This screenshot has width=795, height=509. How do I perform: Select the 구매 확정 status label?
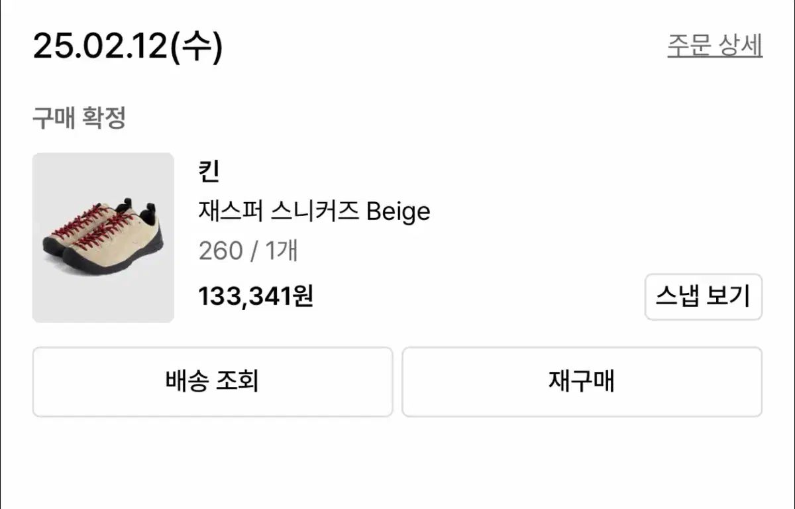pyautogui.click(x=79, y=119)
